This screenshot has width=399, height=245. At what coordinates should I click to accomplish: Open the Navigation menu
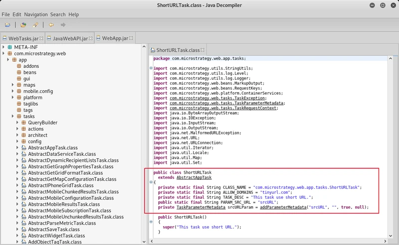tap(36, 14)
